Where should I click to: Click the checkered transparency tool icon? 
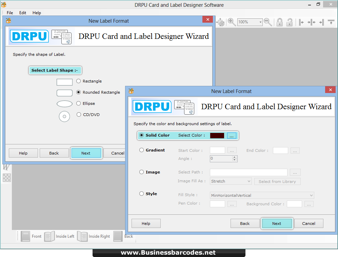pos(7,178)
